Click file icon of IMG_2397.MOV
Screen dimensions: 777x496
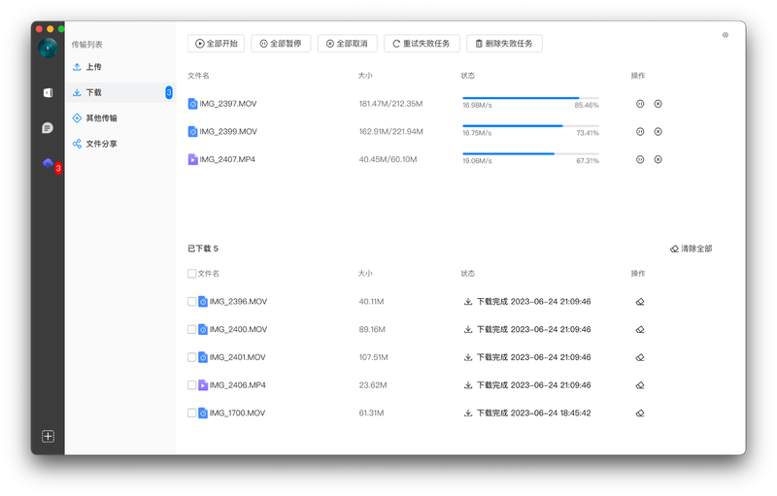point(192,104)
